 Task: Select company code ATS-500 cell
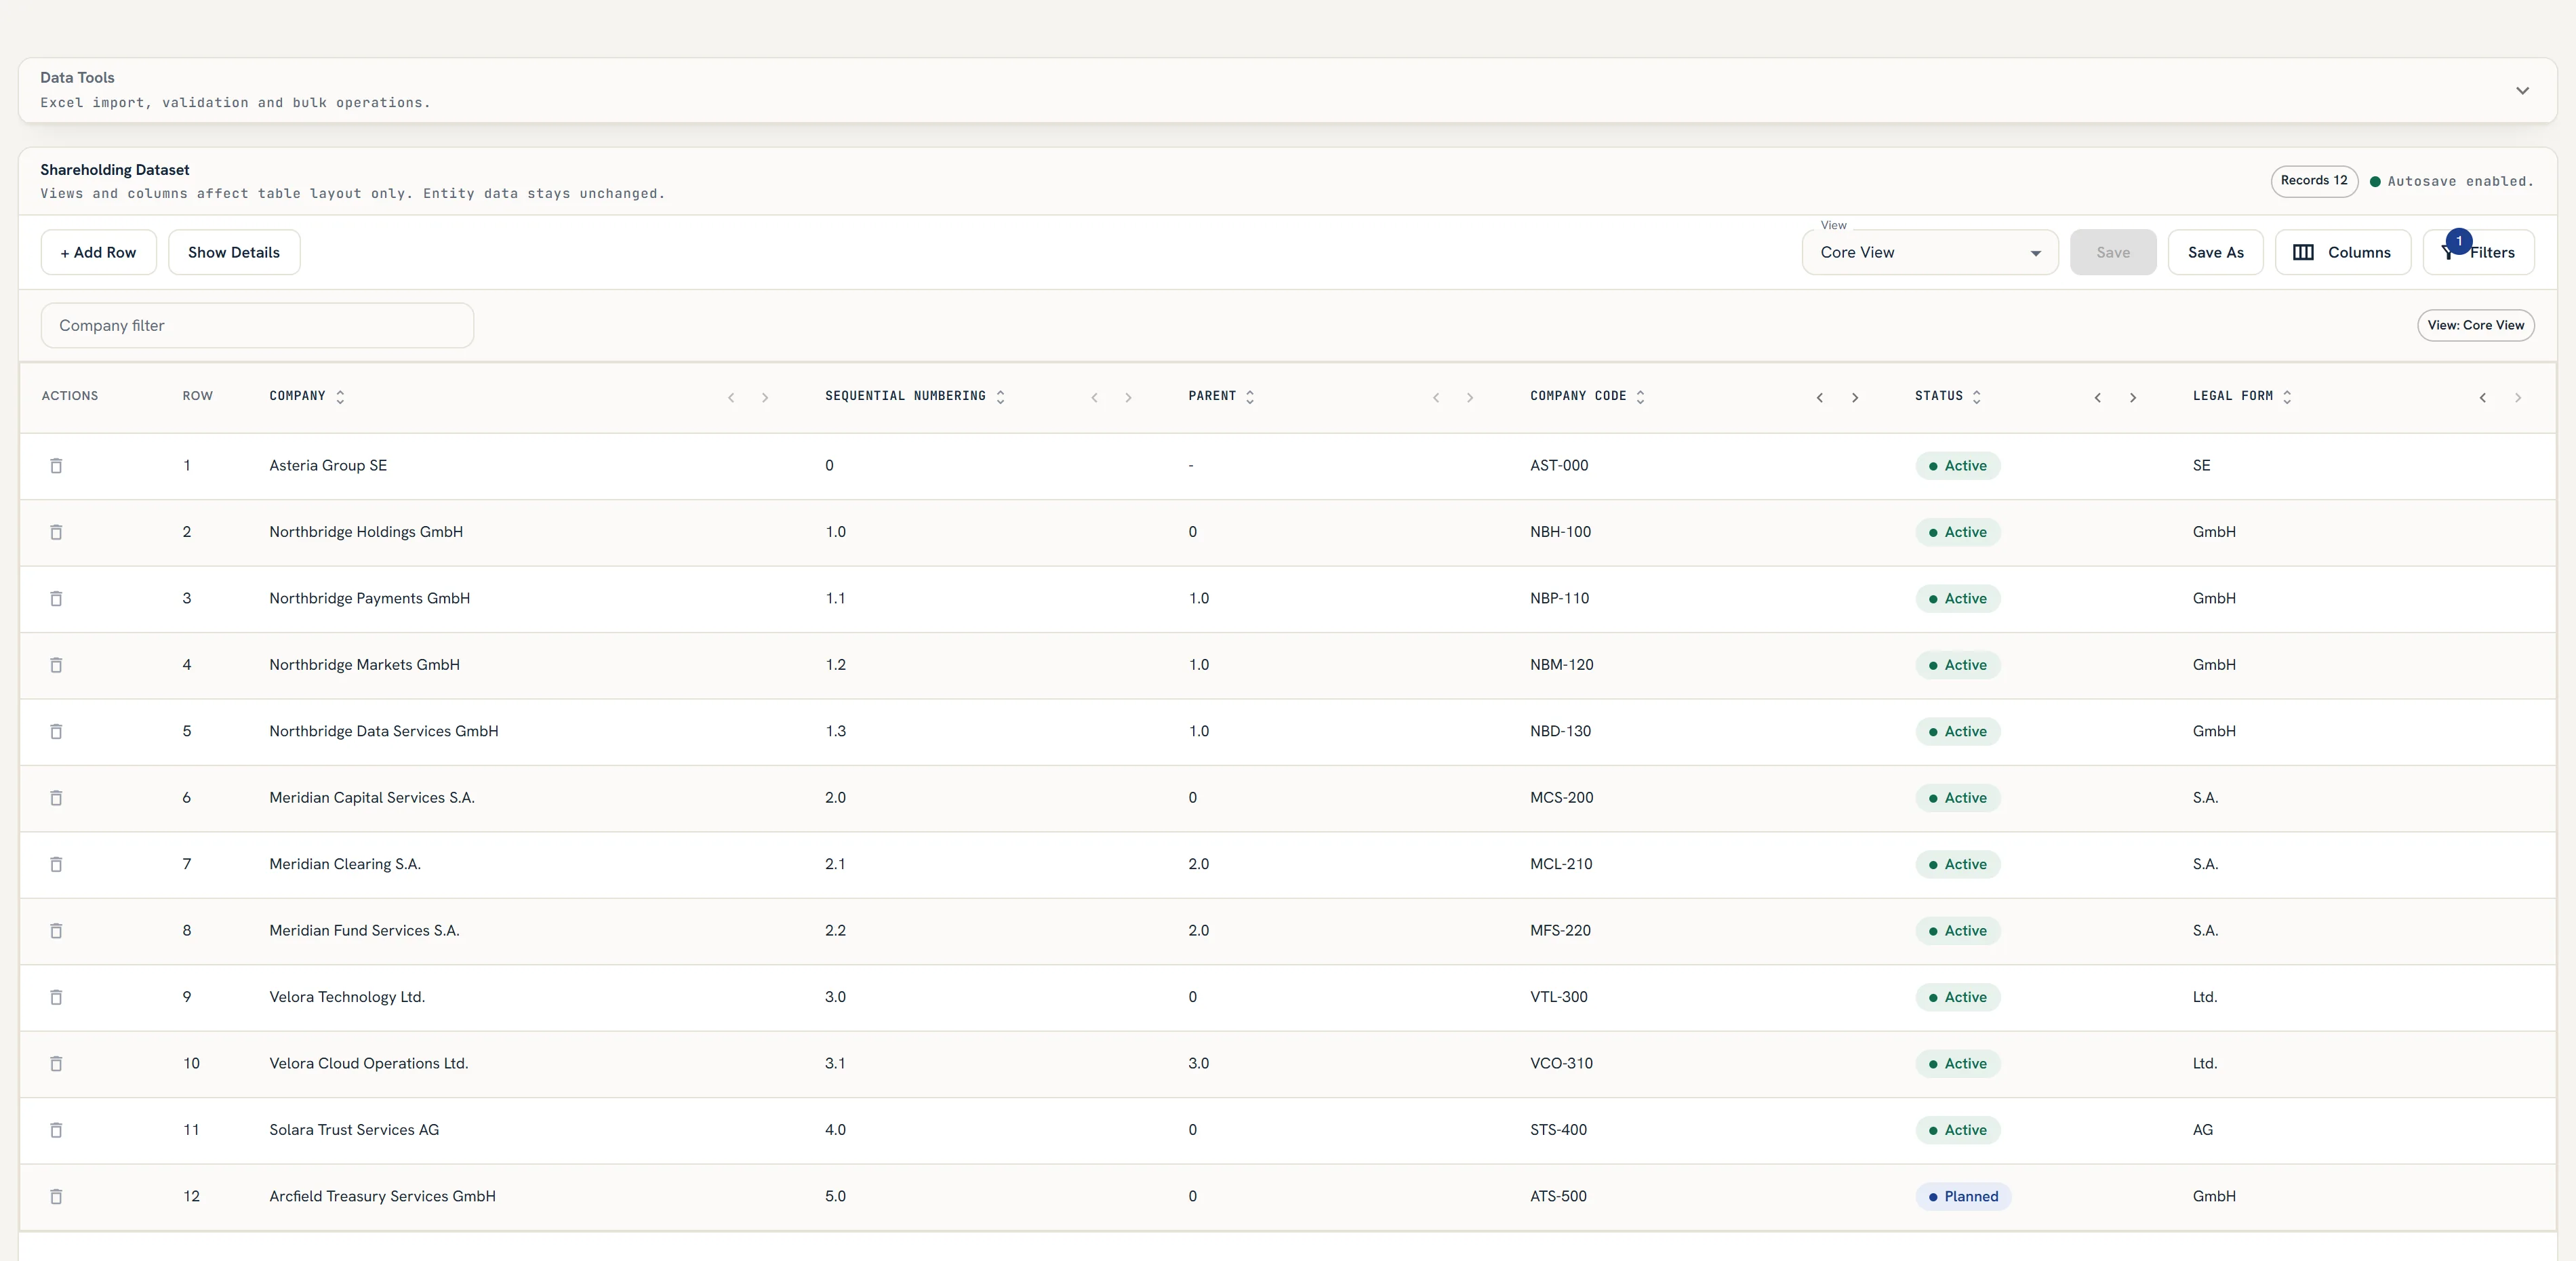(1558, 1197)
